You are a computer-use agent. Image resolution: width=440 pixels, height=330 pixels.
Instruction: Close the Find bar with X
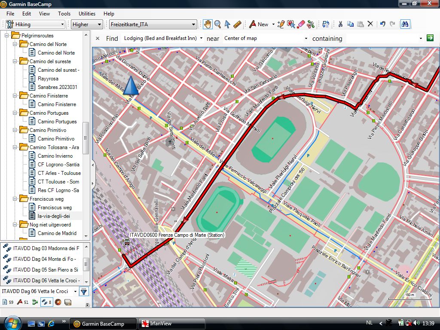point(98,38)
